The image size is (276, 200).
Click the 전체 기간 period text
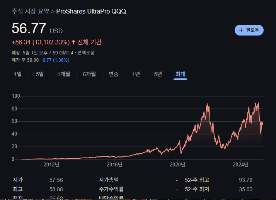click(x=89, y=42)
